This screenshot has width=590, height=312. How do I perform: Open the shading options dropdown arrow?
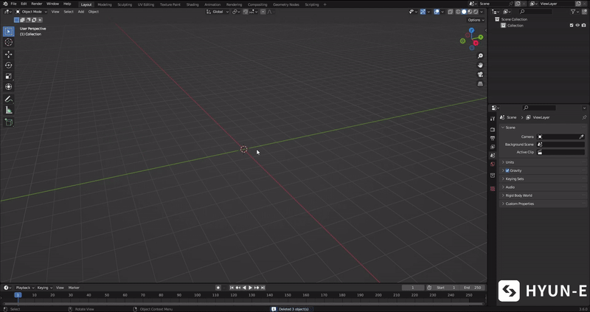point(482,12)
